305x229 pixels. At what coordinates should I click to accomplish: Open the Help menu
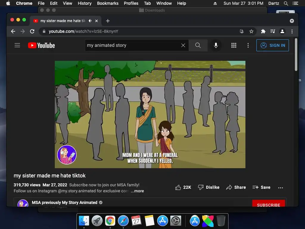[x=181, y=3]
